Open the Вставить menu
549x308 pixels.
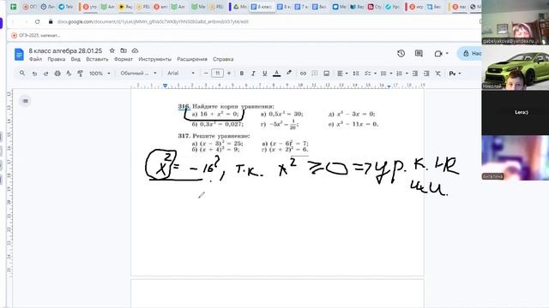(x=97, y=59)
